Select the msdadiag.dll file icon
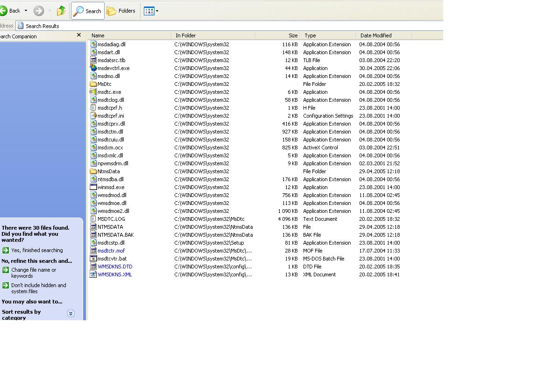 point(93,44)
